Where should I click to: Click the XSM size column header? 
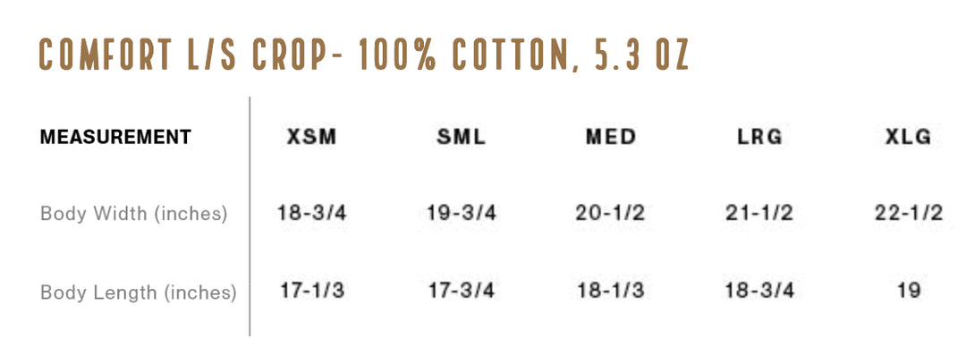coord(312,137)
